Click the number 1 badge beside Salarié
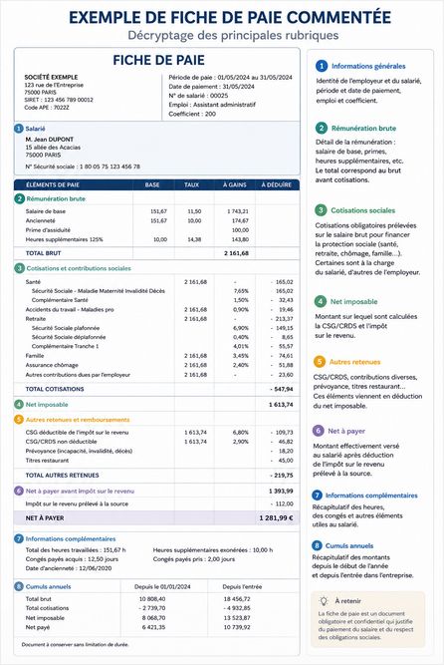 (x=19, y=129)
